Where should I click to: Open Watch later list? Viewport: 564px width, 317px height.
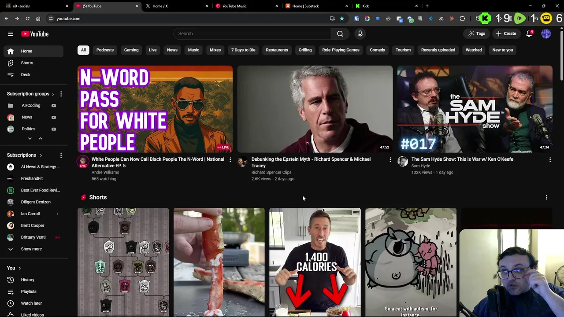pyautogui.click(x=33, y=303)
